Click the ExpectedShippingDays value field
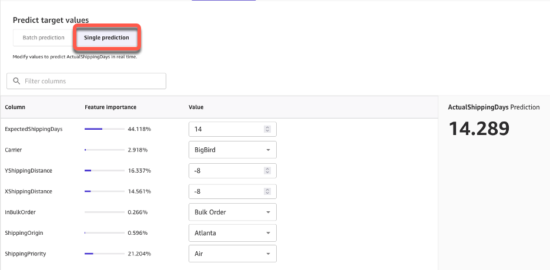The width and height of the screenshot is (550, 270). (x=226, y=129)
